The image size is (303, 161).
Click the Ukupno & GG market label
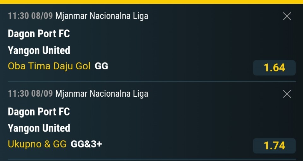pos(37,144)
